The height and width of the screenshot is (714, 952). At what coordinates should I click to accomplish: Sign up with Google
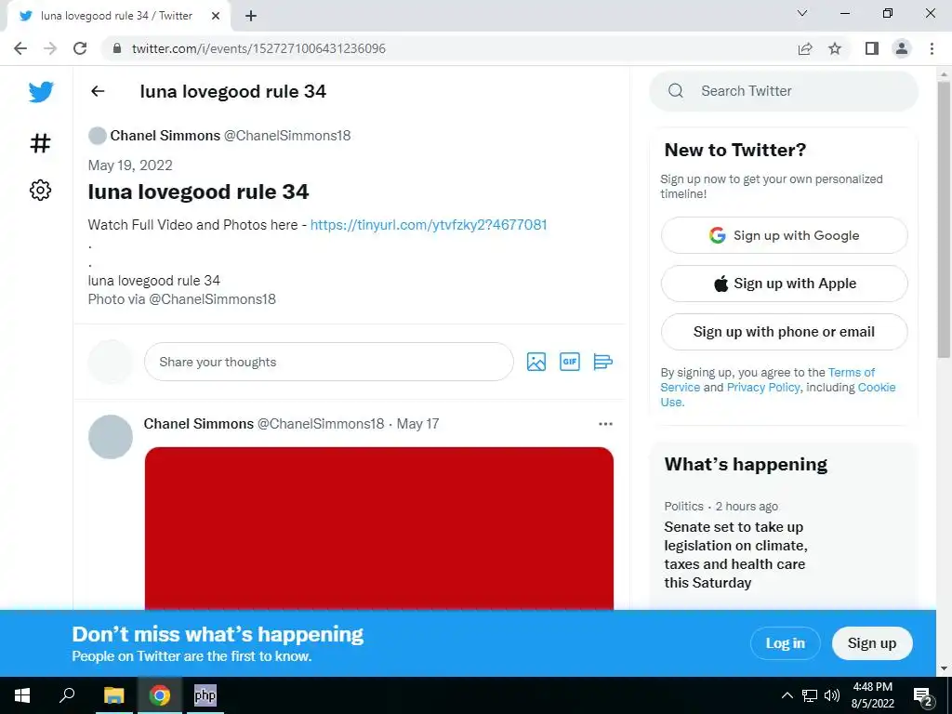click(x=784, y=235)
